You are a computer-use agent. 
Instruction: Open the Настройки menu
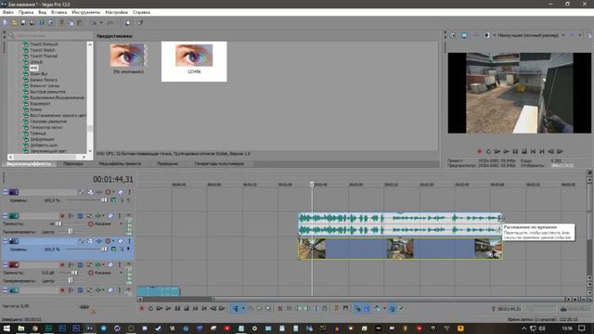[x=116, y=12]
